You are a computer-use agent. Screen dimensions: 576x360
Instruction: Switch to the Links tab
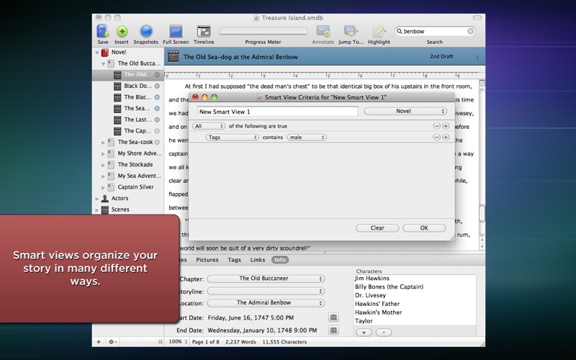pyautogui.click(x=258, y=260)
